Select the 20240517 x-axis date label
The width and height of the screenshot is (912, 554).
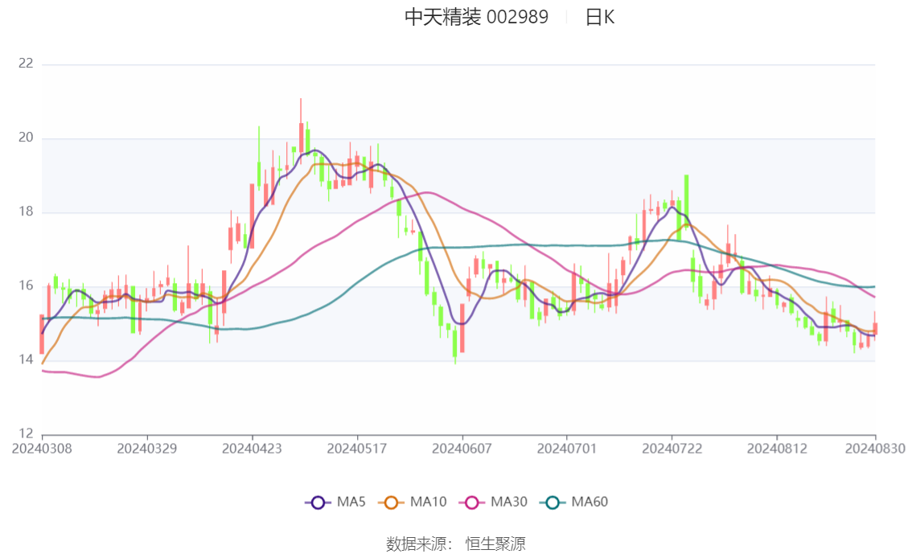(357, 448)
